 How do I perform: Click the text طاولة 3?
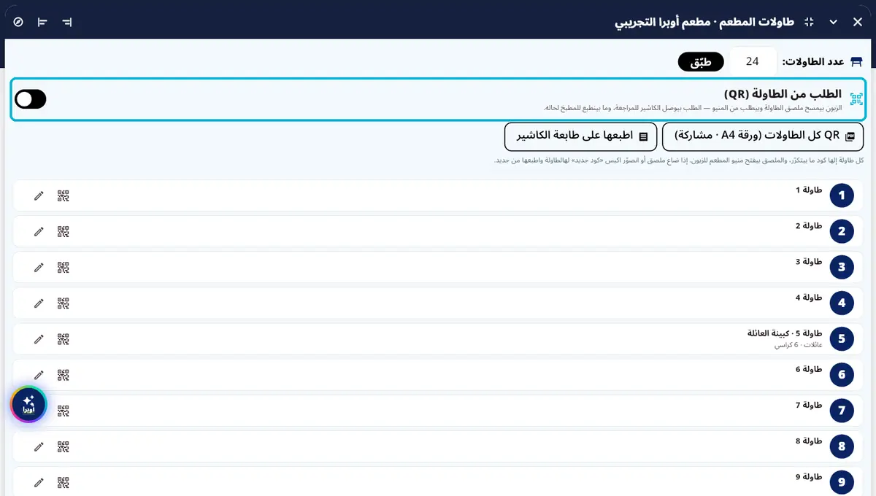point(809,261)
